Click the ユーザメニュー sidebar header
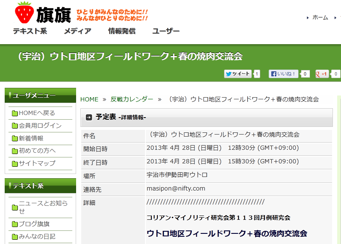Screen dimensions: 341x244 [40, 95]
